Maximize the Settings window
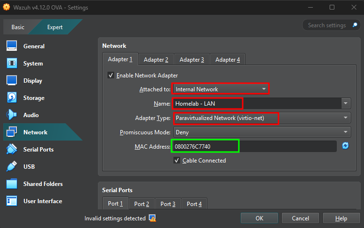This screenshot has width=364, height=228. (332, 7)
